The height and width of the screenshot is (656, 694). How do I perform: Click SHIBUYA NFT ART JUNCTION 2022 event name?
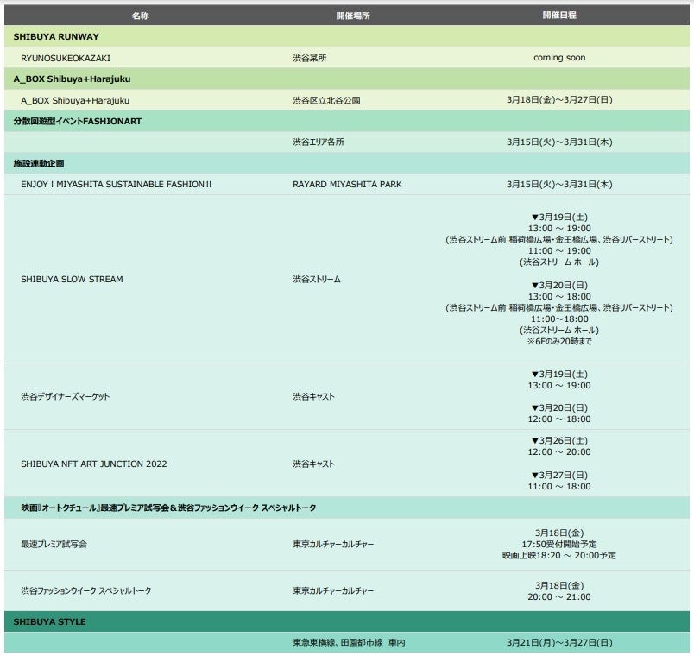94,464
